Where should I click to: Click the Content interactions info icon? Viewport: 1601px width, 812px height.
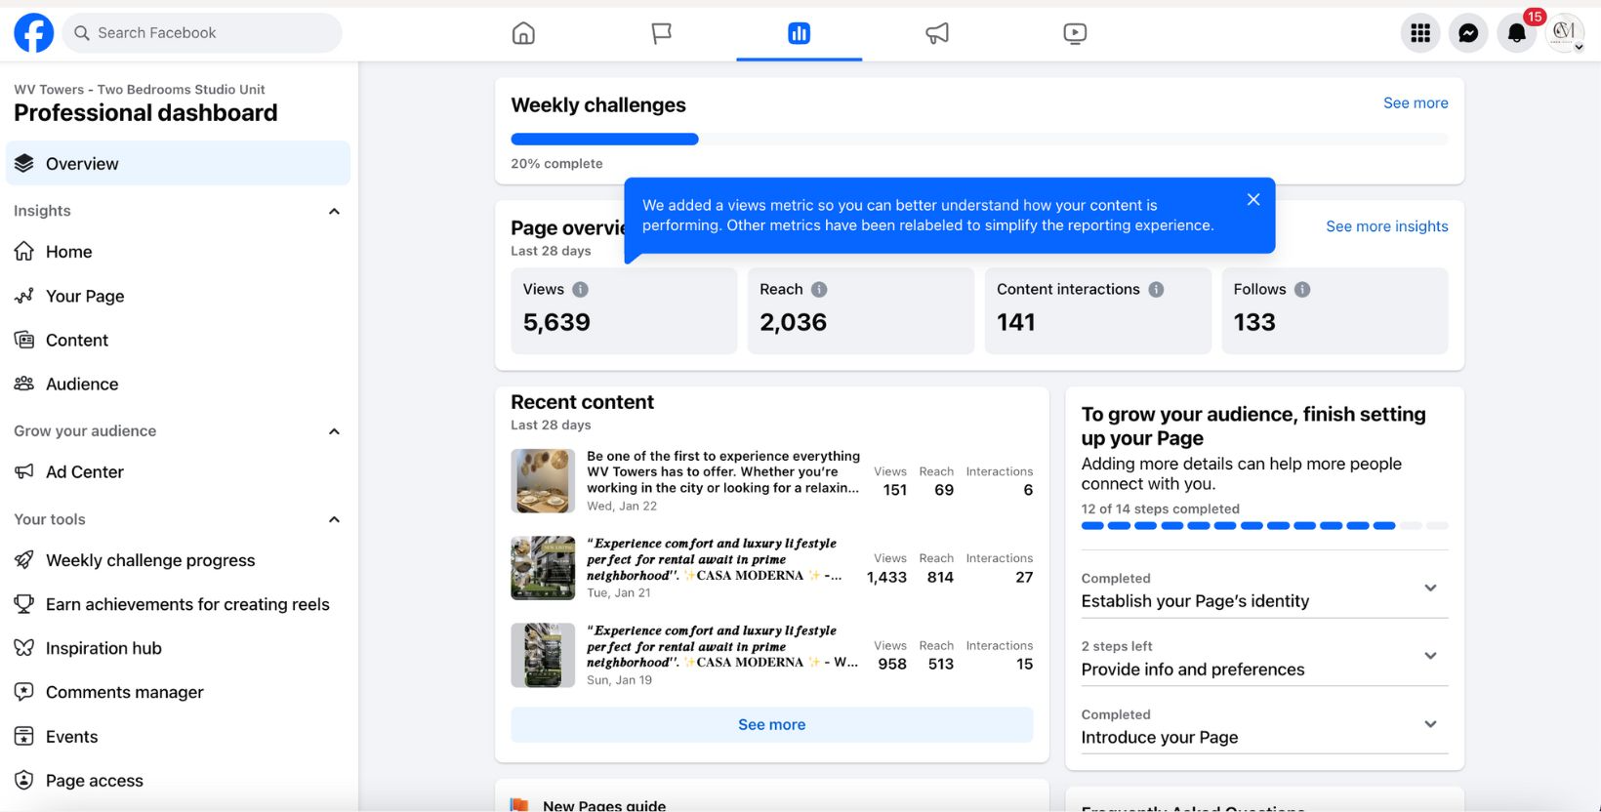pyautogui.click(x=1156, y=289)
